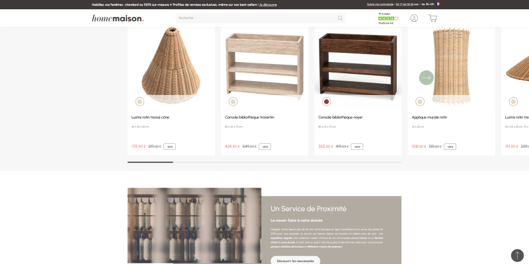Click the thread spools workshop photo
Image resolution: width=529 pixels, height=264 pixels.
194,226
